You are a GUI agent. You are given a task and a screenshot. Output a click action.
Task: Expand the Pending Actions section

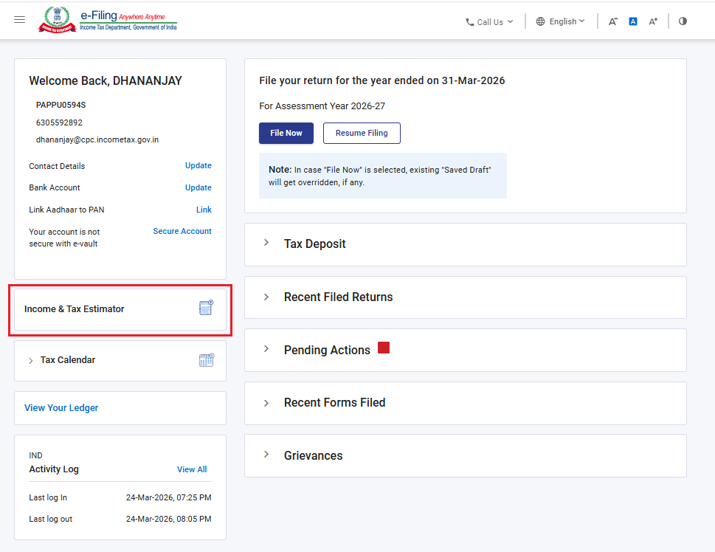tap(266, 349)
